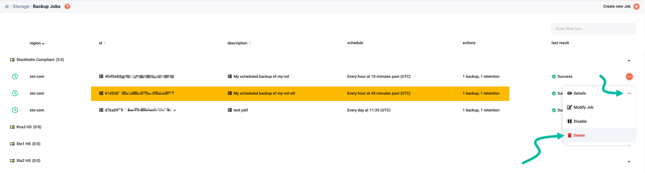Click the grid icon before id 4fef0a8

pos(101,77)
